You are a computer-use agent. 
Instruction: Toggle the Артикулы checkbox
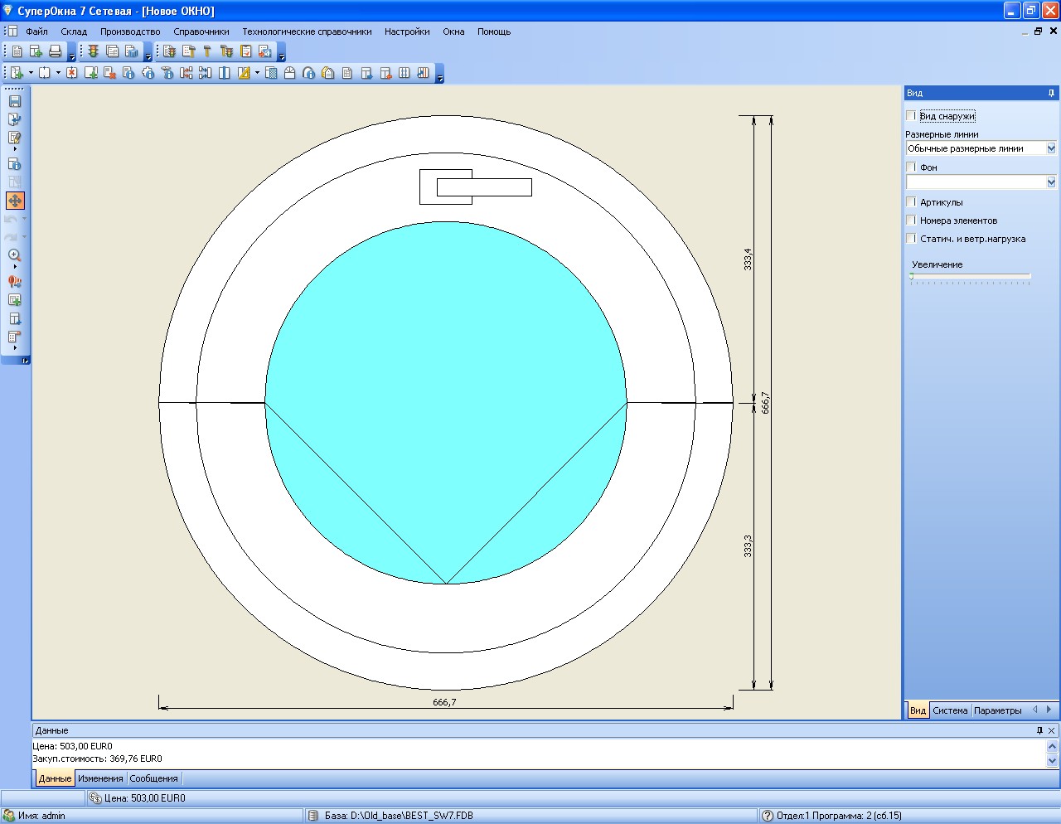click(x=911, y=202)
